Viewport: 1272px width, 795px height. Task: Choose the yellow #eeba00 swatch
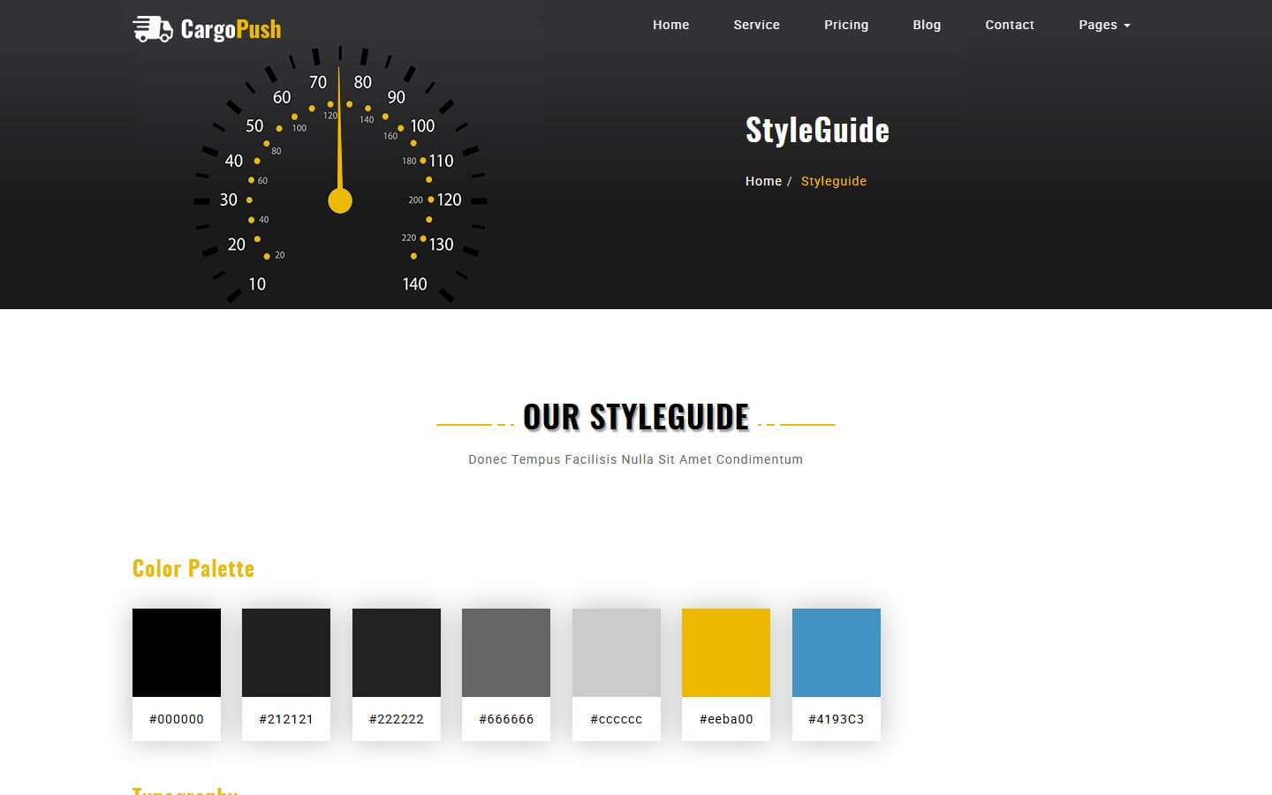point(726,653)
